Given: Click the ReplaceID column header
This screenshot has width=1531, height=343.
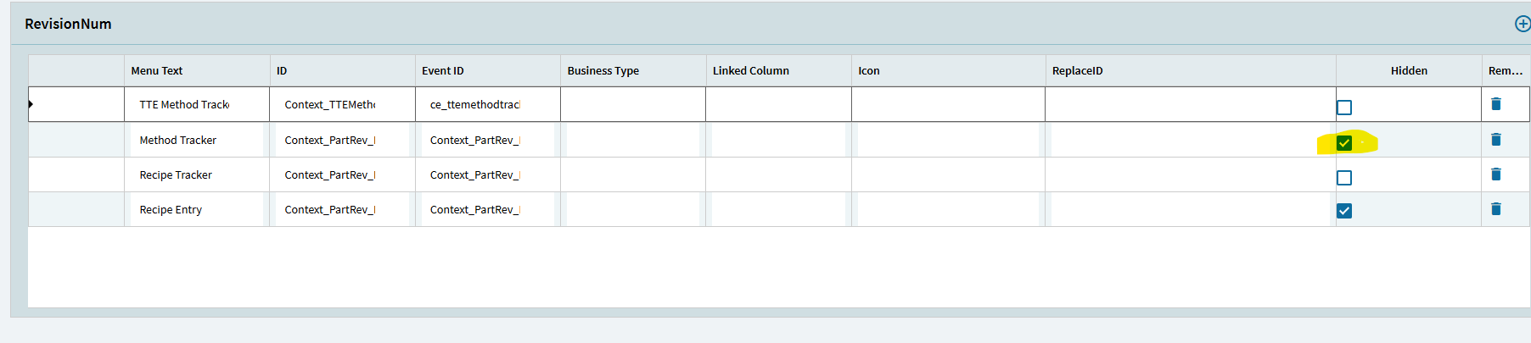Looking at the screenshot, I should (x=1078, y=71).
